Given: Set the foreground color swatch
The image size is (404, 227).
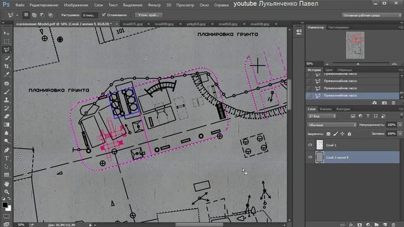Looking at the screenshot, I should pos(4,205).
